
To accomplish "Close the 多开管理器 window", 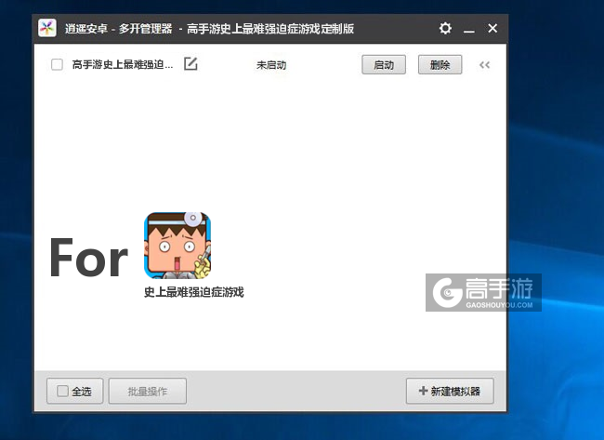I will pyautogui.click(x=492, y=29).
